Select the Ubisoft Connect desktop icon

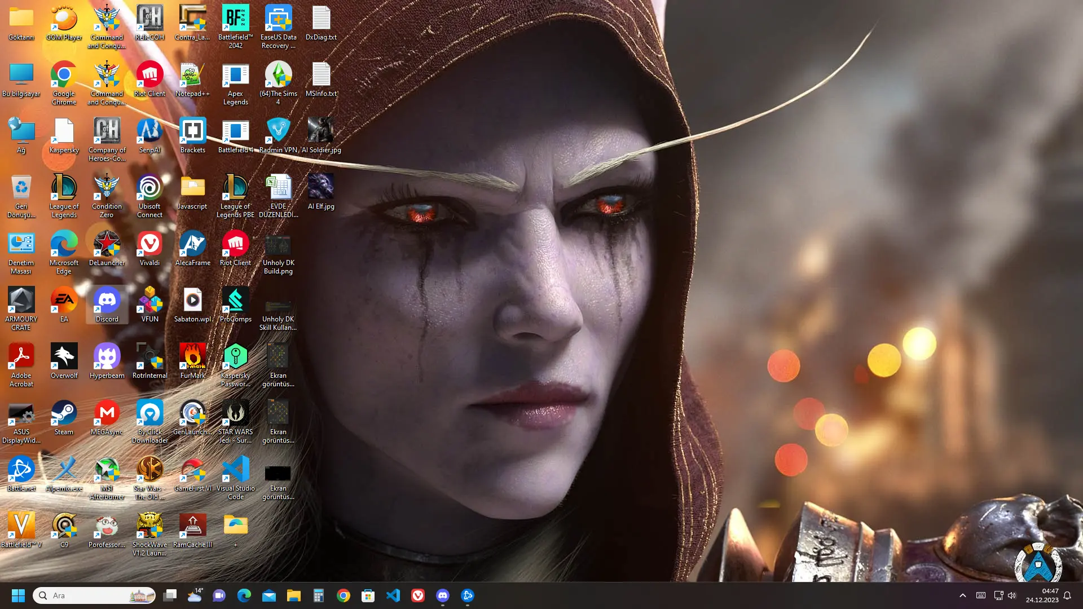[x=150, y=196]
